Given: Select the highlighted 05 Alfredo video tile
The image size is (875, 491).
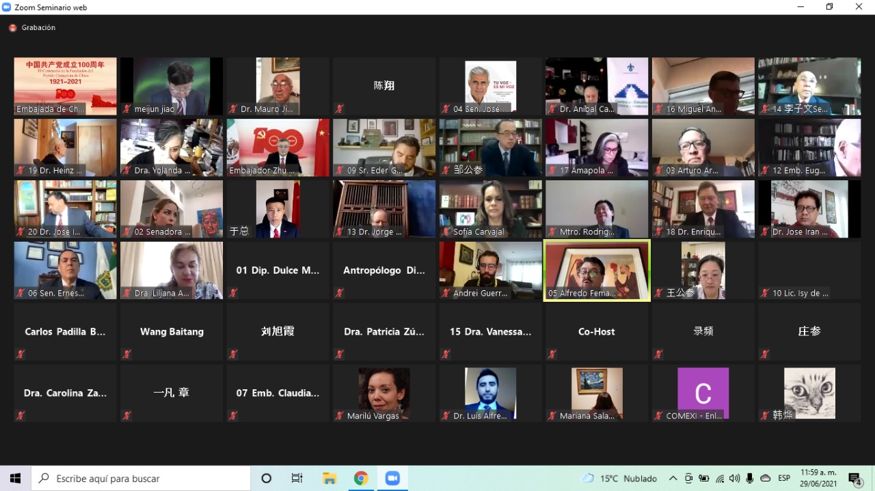Looking at the screenshot, I should pos(597,270).
